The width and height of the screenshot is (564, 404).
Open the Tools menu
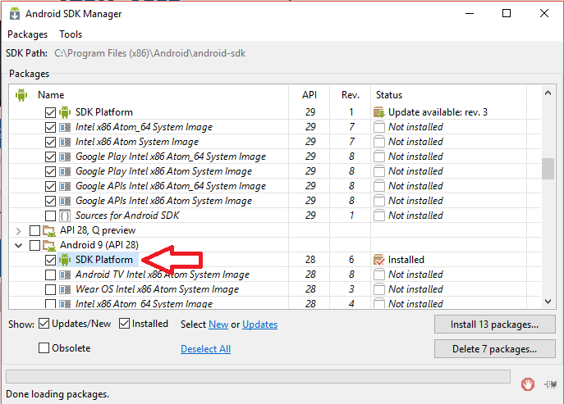[x=71, y=34]
